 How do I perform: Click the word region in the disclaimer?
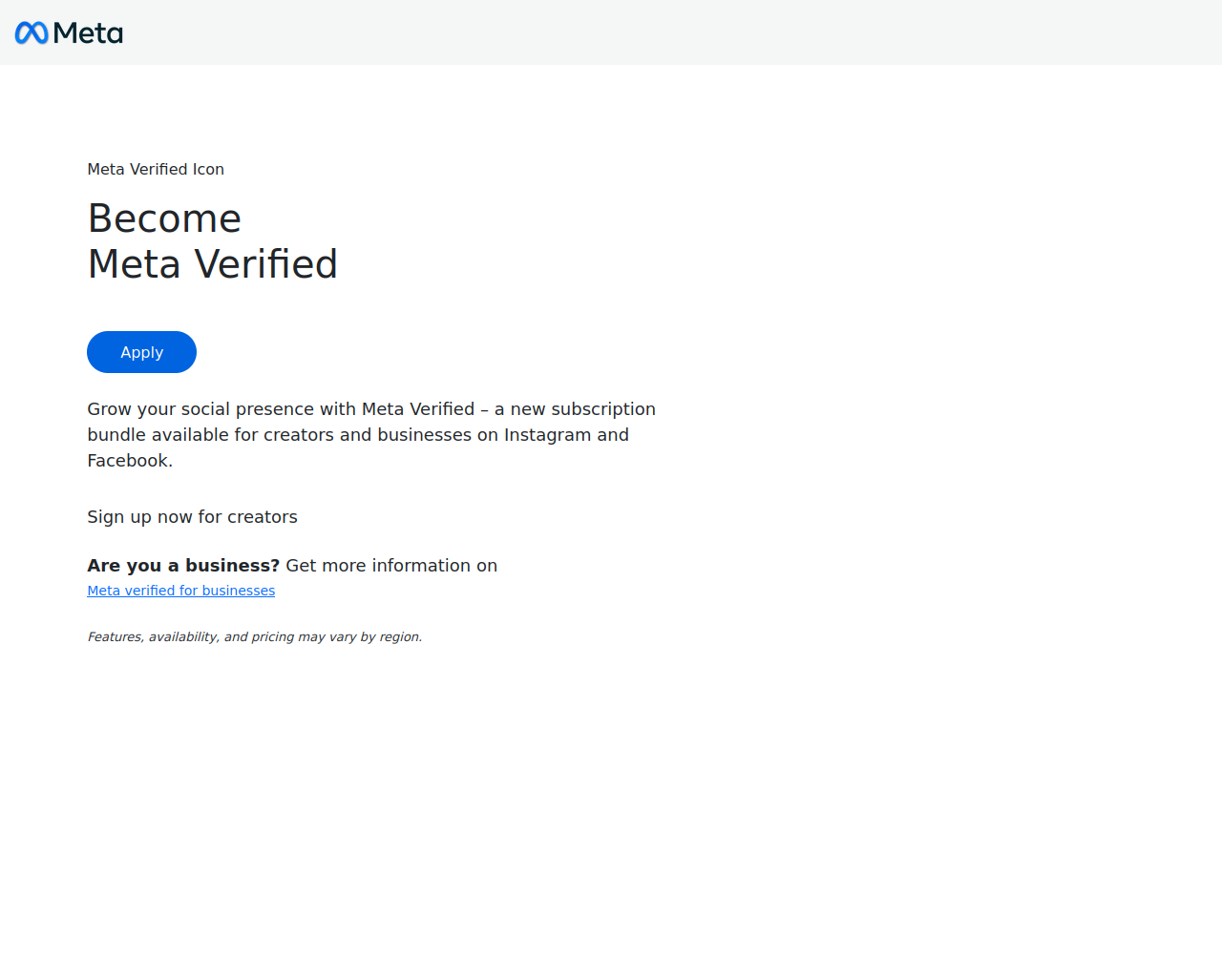399,636
